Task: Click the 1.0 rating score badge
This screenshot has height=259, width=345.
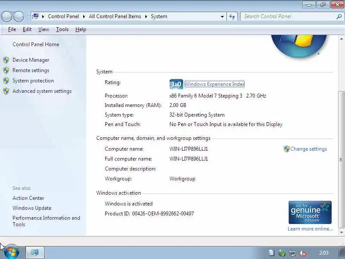Action: tap(176, 84)
